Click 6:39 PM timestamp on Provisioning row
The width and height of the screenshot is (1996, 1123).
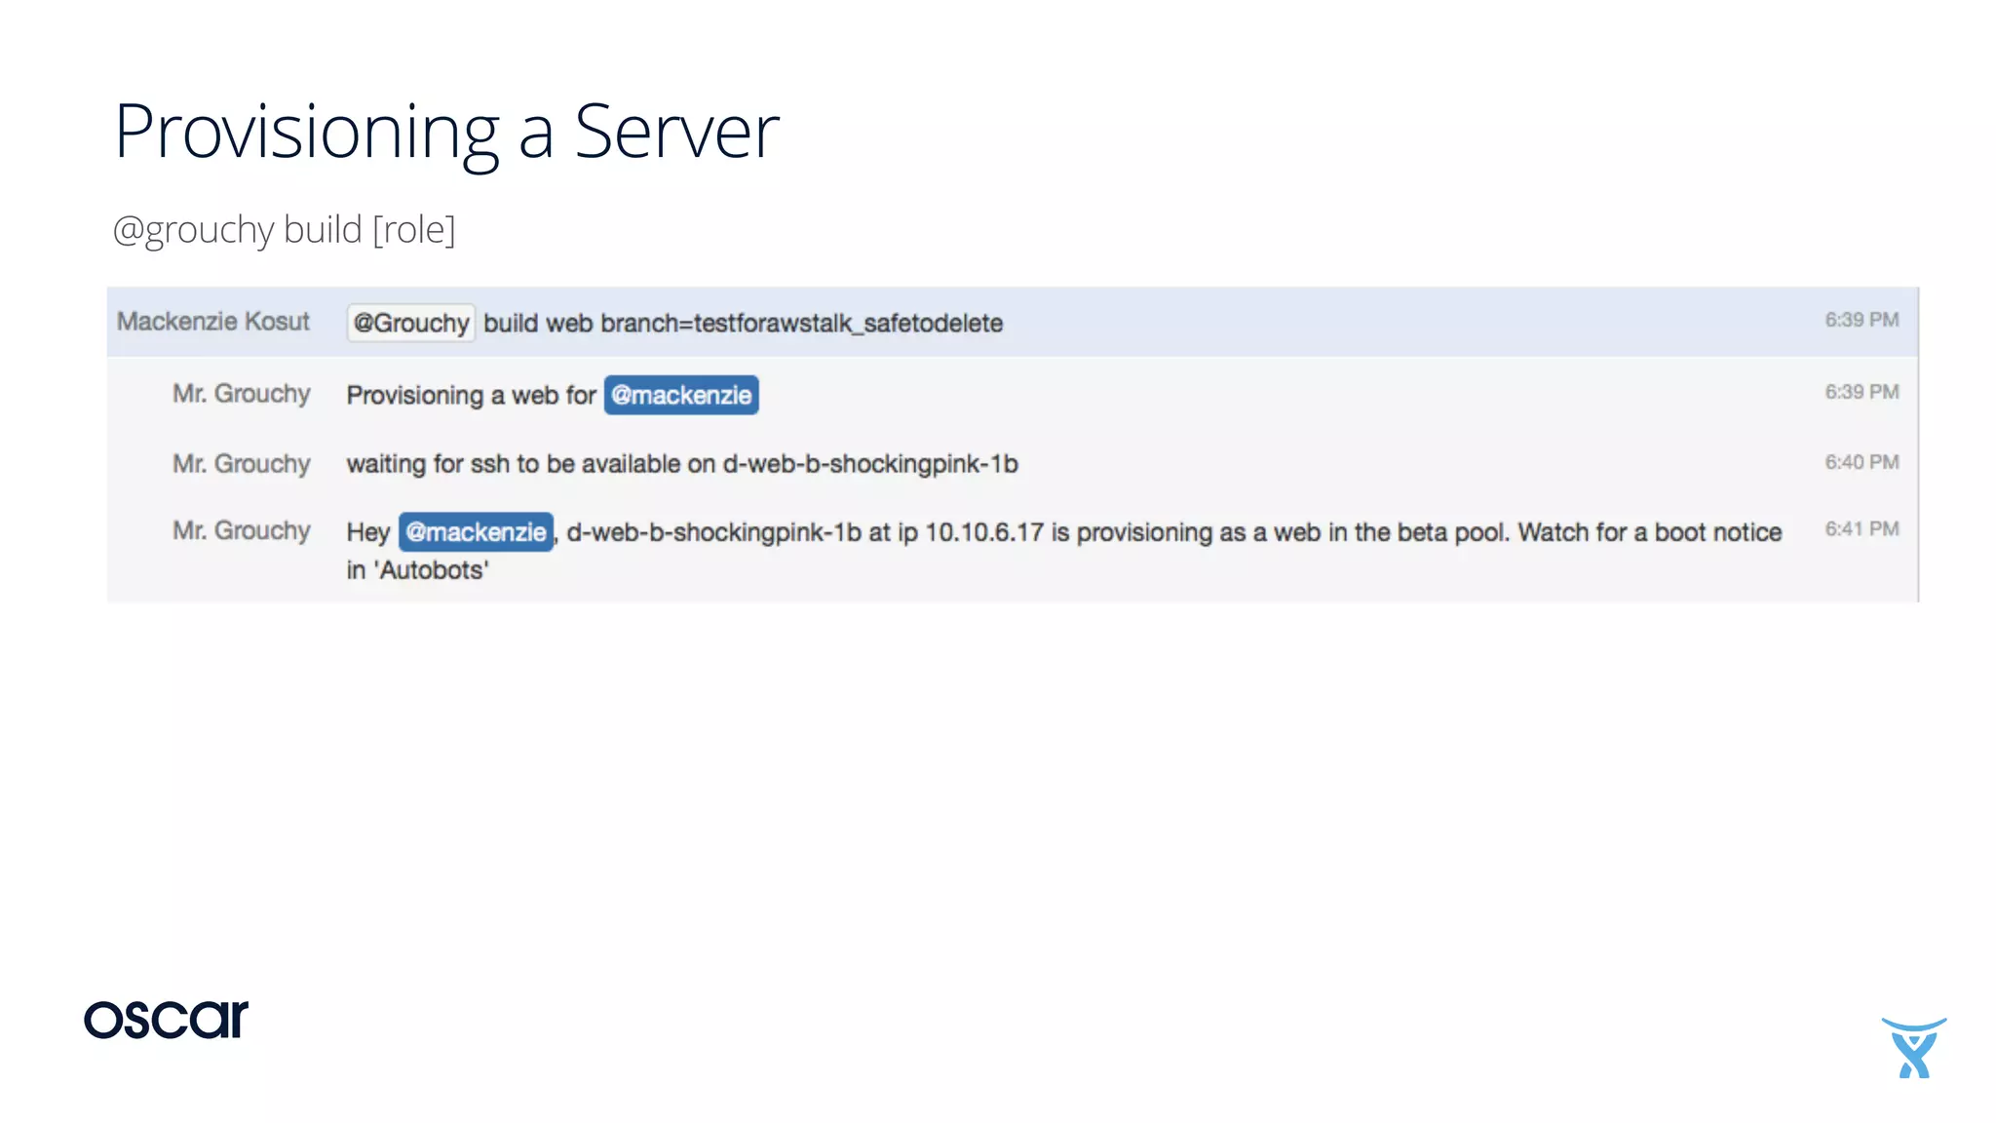click(1862, 391)
